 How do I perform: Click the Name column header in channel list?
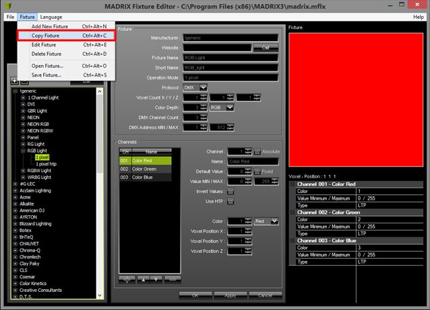(x=152, y=151)
